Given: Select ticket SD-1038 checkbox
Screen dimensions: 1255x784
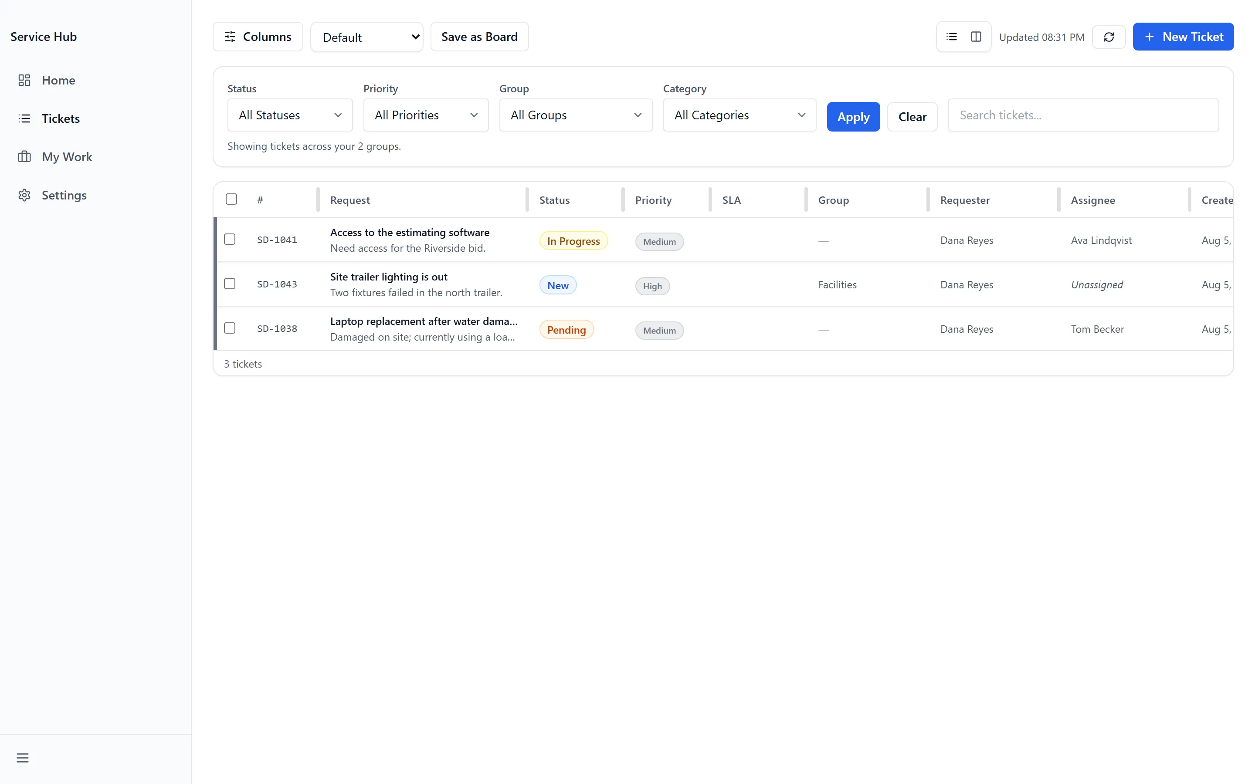Looking at the screenshot, I should [230, 328].
